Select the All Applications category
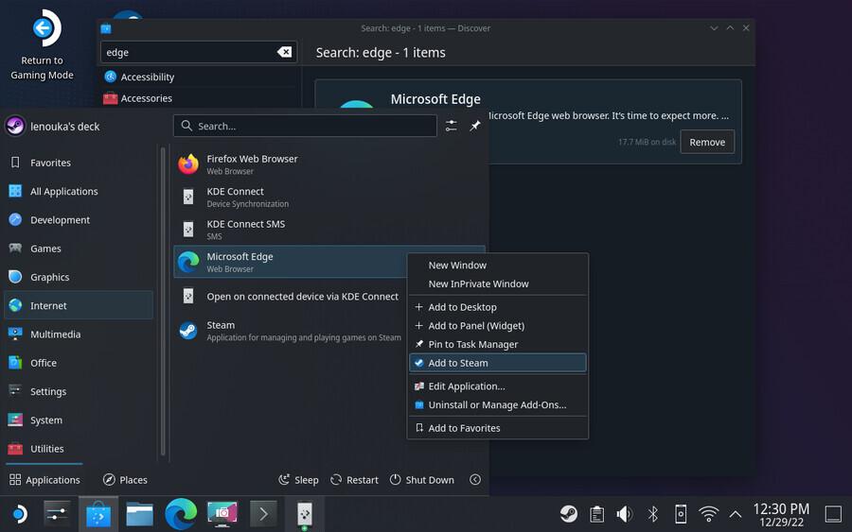The width and height of the screenshot is (852, 532). (x=79, y=192)
